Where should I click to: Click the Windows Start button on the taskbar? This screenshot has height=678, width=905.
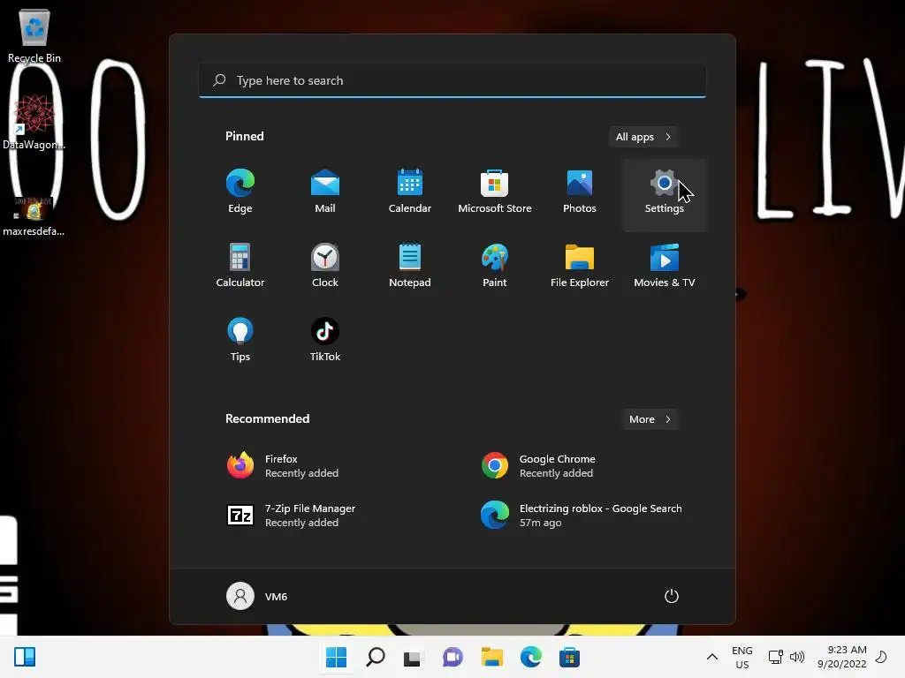pyautogui.click(x=337, y=657)
